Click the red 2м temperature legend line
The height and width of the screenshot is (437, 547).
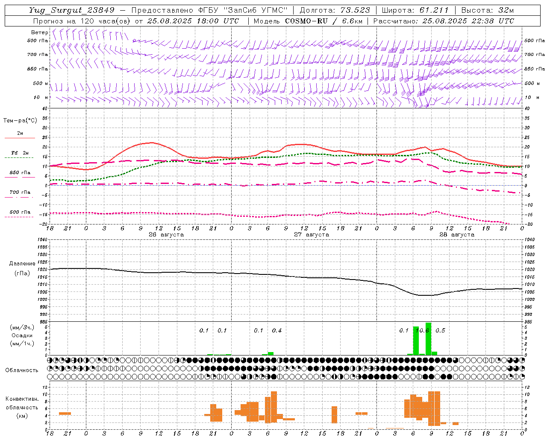(x=20, y=138)
